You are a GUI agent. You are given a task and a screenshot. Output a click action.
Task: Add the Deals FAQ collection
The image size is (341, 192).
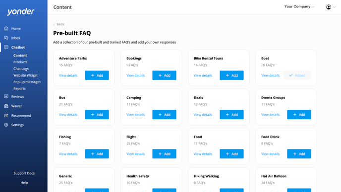point(231,114)
